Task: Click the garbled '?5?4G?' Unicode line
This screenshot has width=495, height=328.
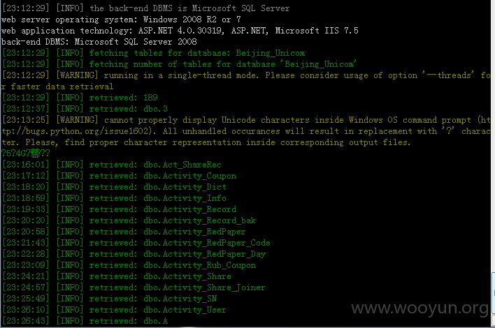Action: [x=26, y=154]
